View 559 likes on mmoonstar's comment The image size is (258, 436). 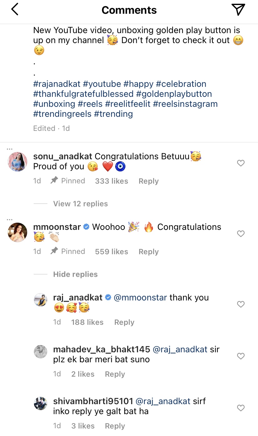(111, 252)
